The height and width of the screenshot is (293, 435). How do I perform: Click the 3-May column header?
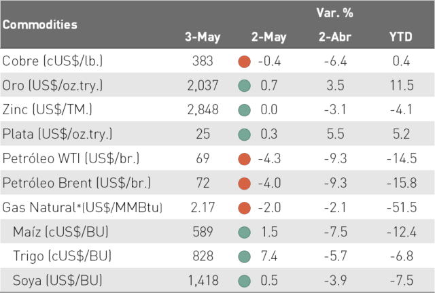[x=203, y=37]
